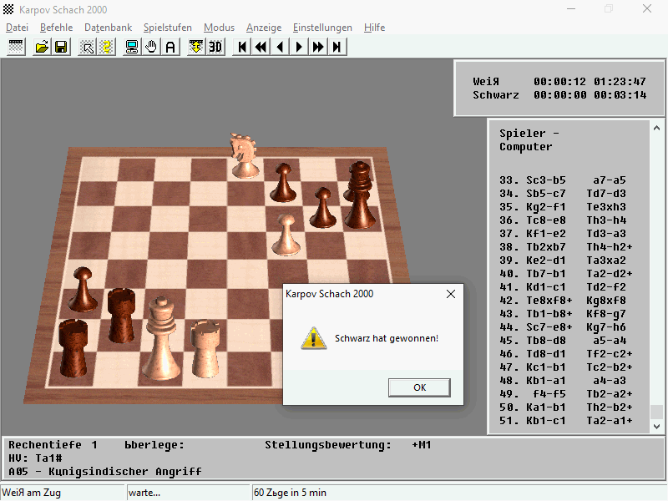Viewport: 668px width, 501px height.
Task: Open a saved game with folder icon
Action: tap(42, 47)
